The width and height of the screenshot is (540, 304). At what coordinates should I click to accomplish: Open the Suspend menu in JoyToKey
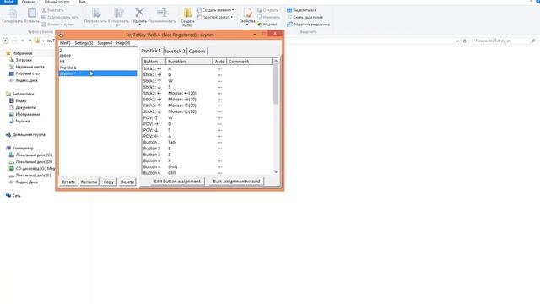pyautogui.click(x=105, y=43)
